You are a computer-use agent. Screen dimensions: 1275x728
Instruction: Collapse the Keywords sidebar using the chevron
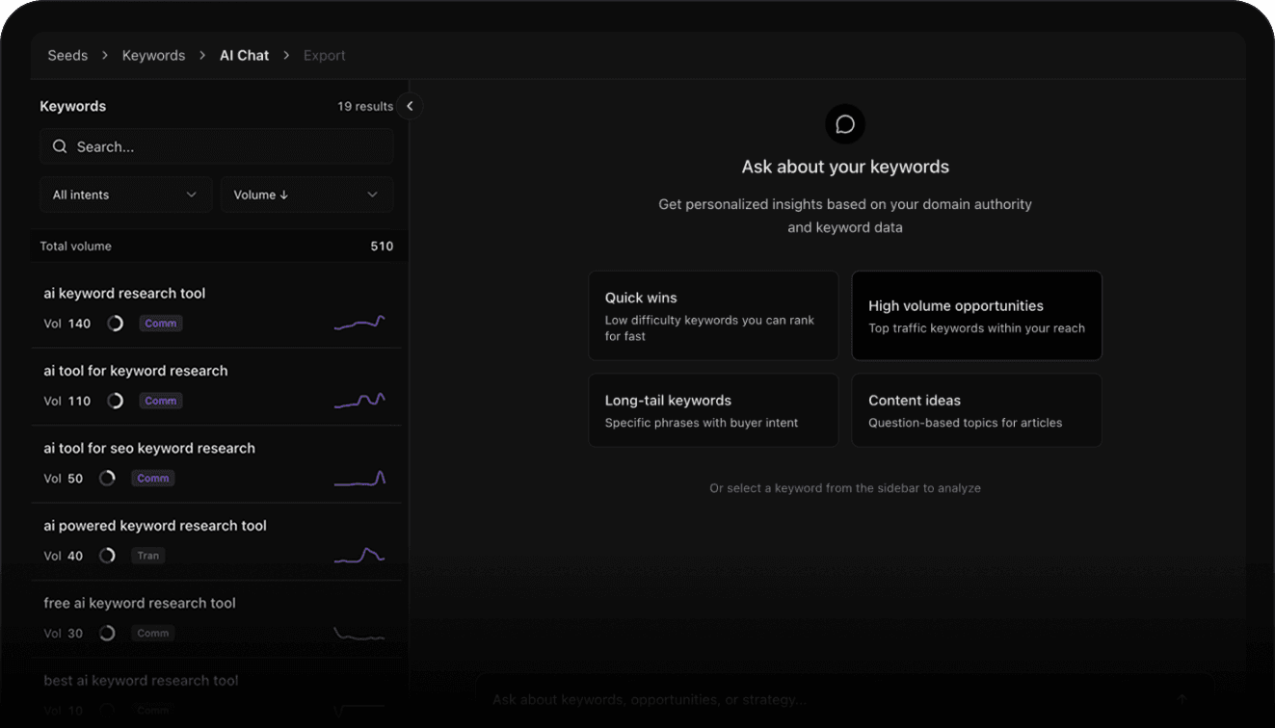point(409,106)
